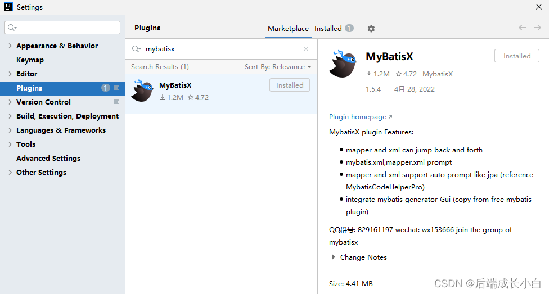Expand Appearance & Behavior settings
549x294 pixels.
pyautogui.click(x=10, y=46)
